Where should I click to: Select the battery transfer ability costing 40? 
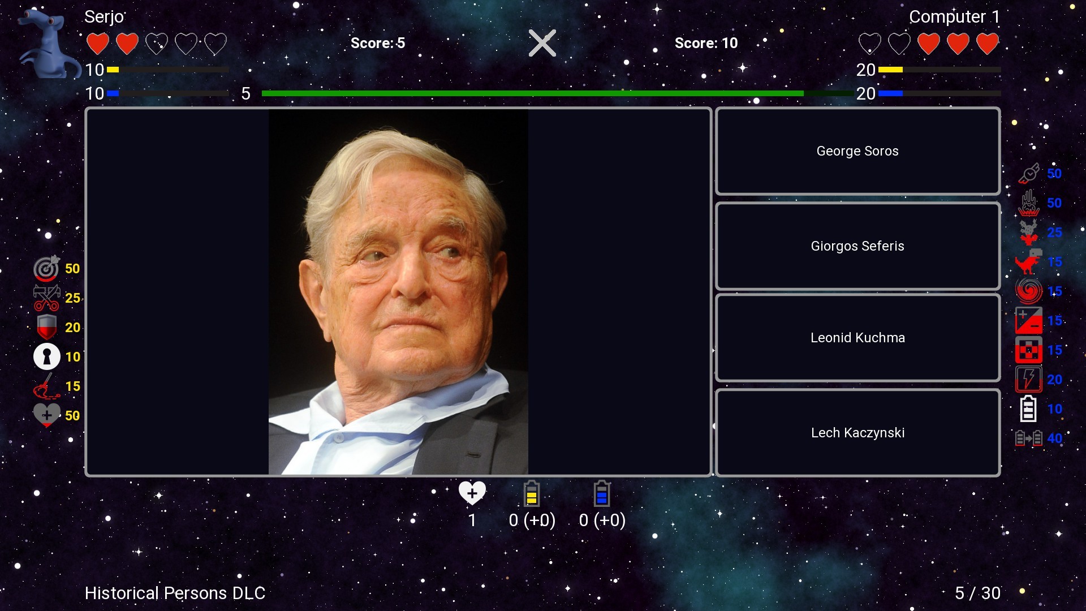coord(1029,438)
